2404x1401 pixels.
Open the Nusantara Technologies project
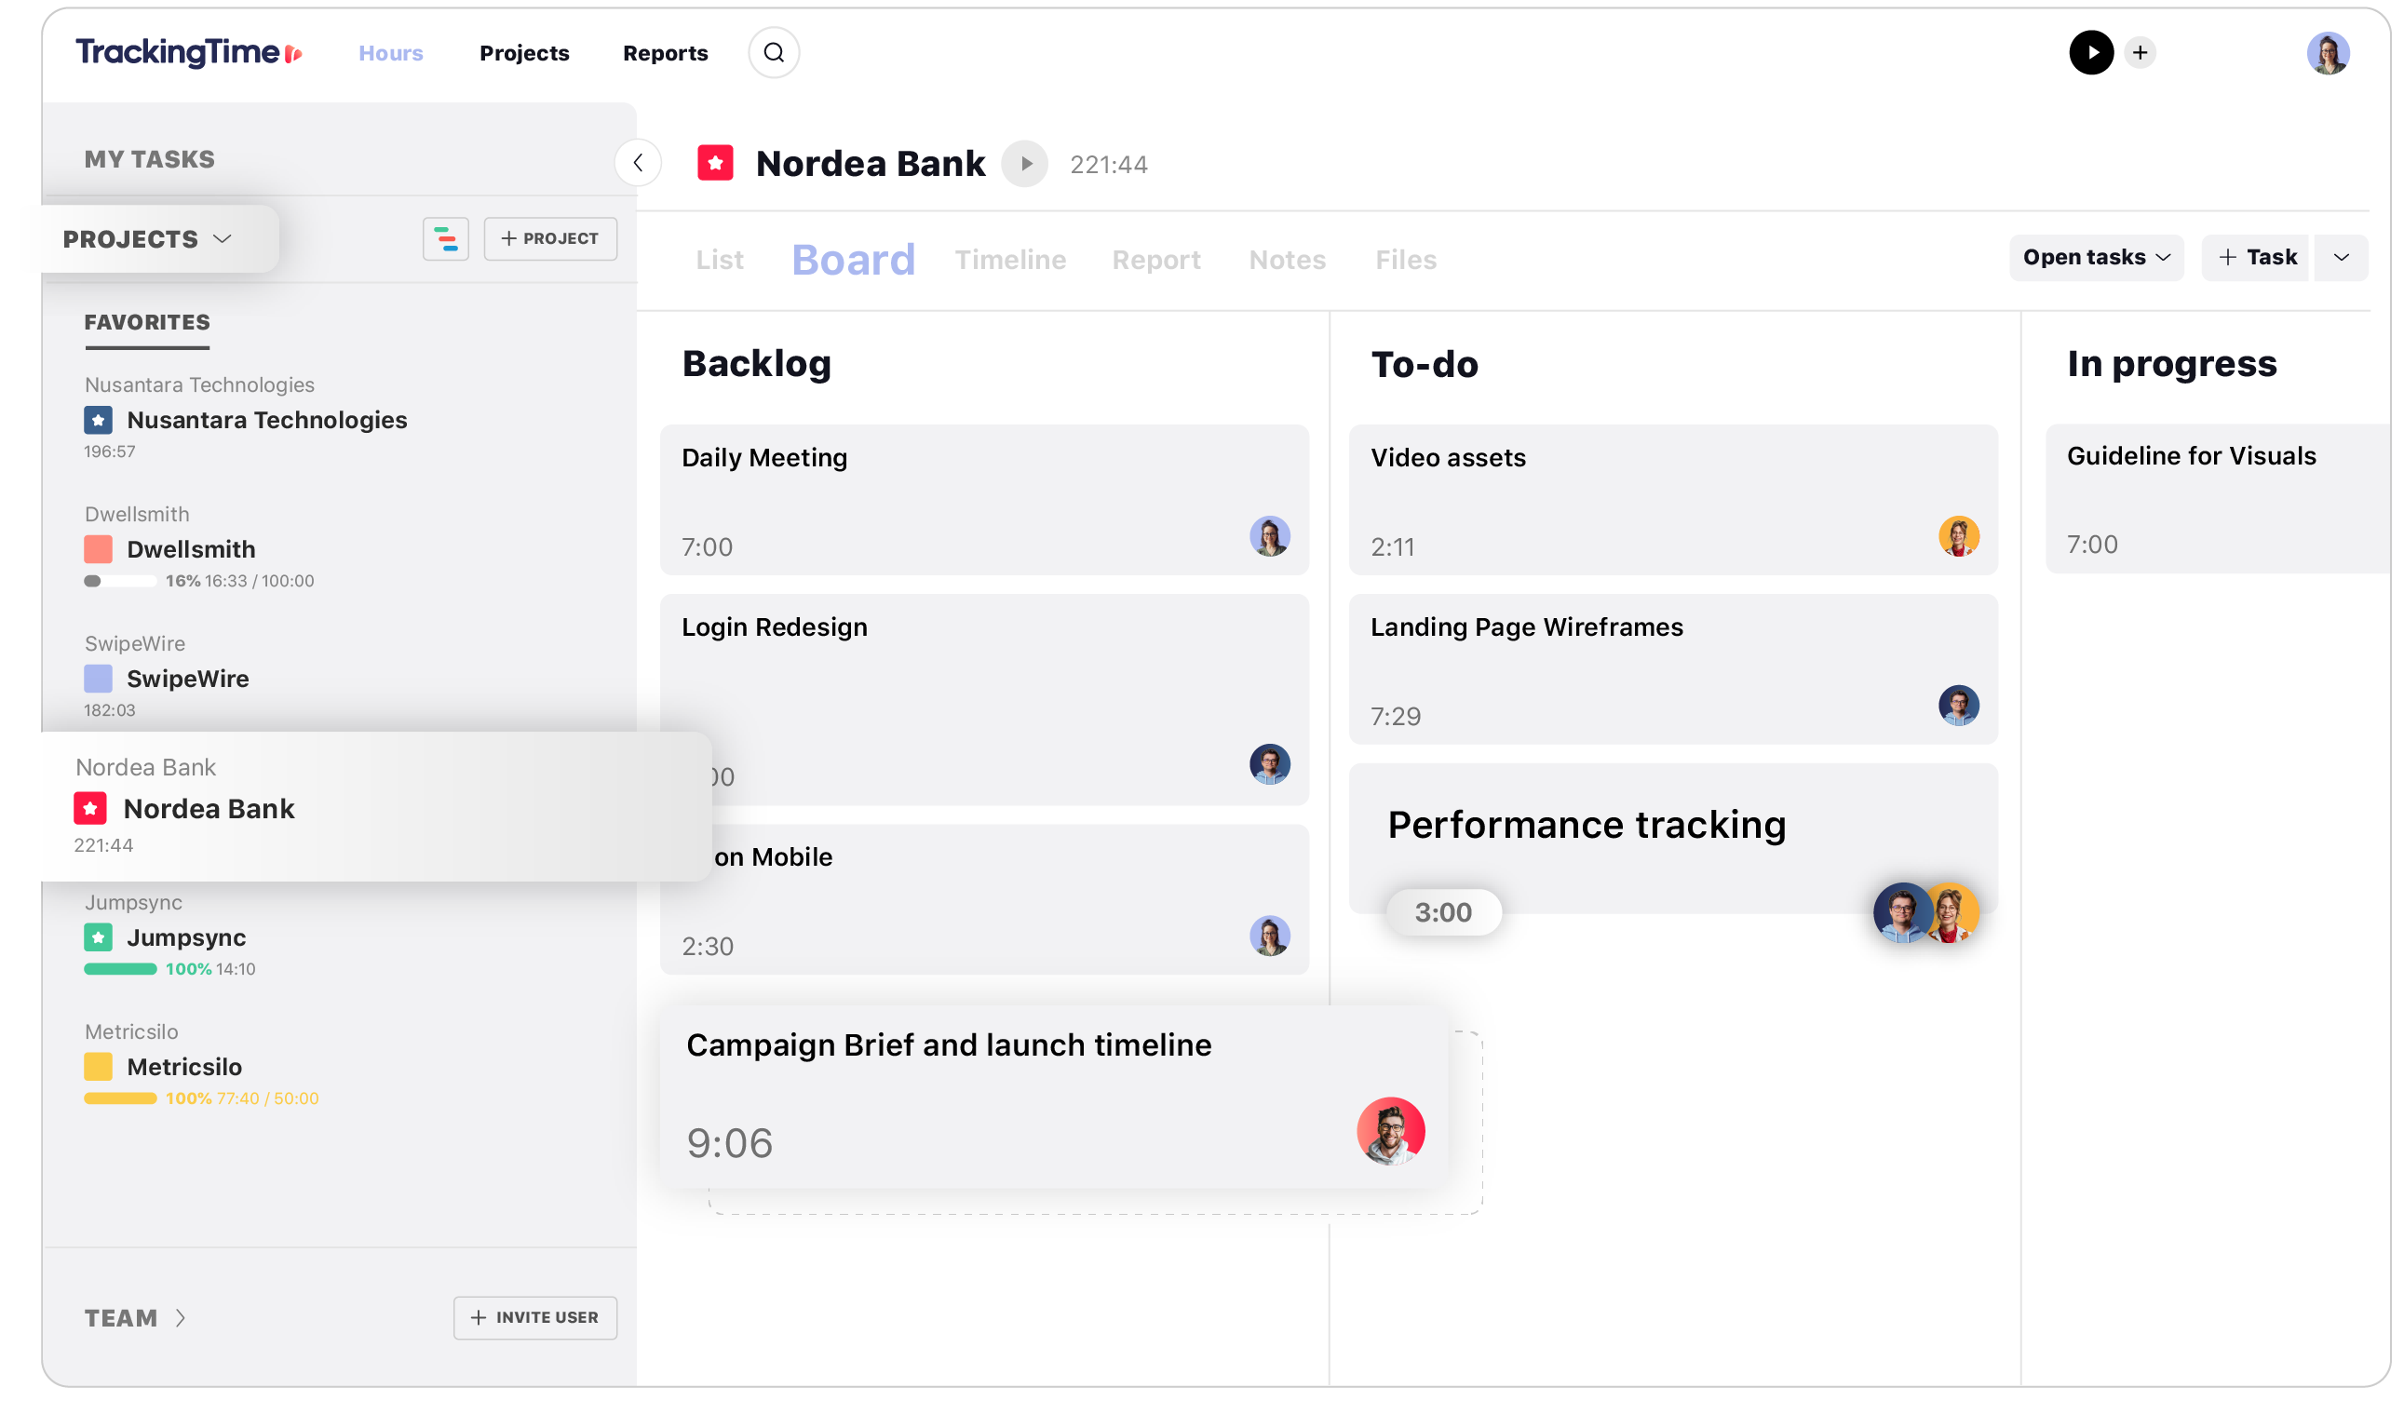click(267, 421)
